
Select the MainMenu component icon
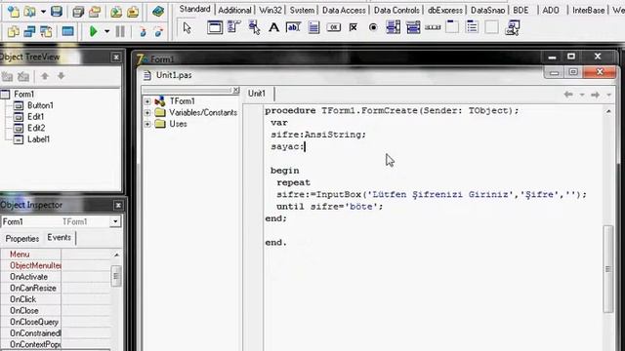click(x=234, y=27)
